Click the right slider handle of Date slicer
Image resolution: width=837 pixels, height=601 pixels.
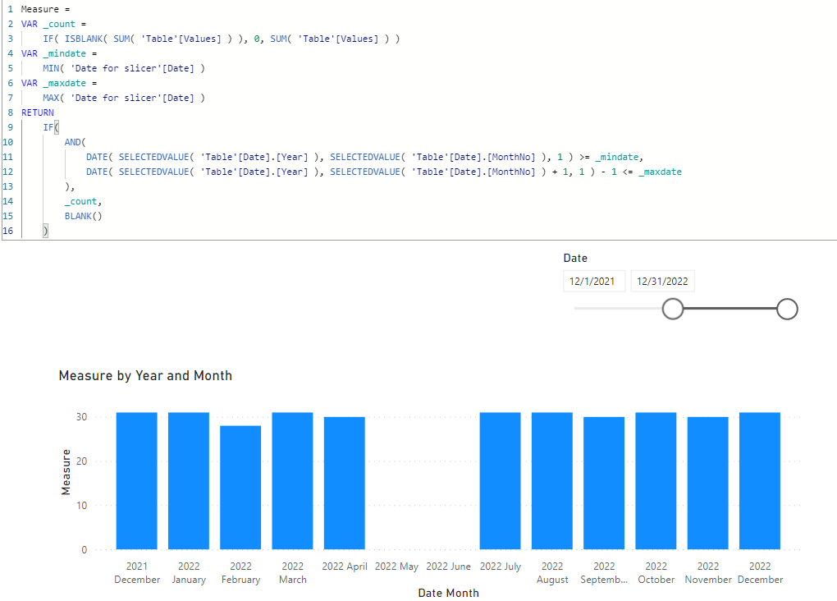point(787,309)
